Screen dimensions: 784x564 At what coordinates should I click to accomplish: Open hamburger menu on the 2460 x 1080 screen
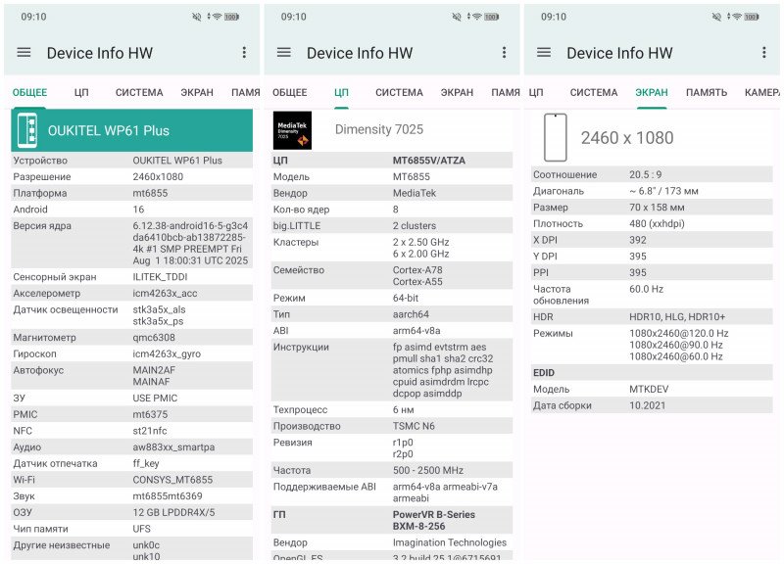(x=544, y=53)
